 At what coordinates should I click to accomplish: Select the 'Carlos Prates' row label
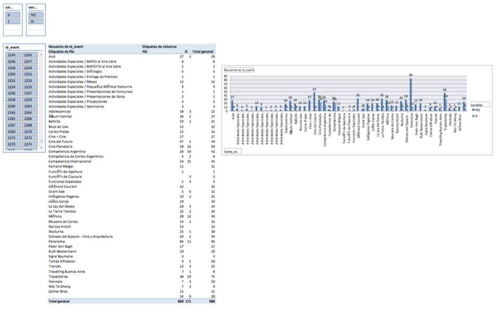58,132
